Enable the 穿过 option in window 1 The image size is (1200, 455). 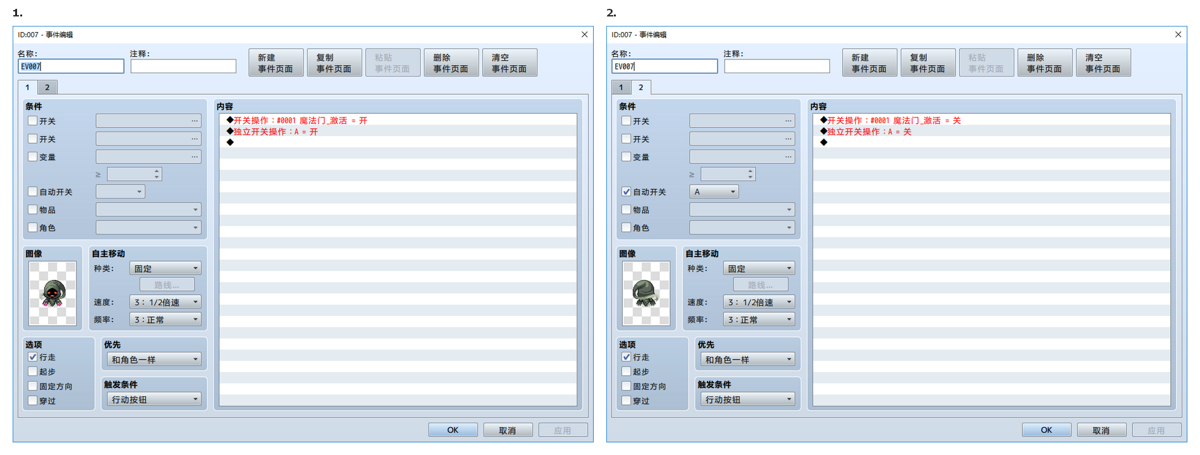[33, 401]
